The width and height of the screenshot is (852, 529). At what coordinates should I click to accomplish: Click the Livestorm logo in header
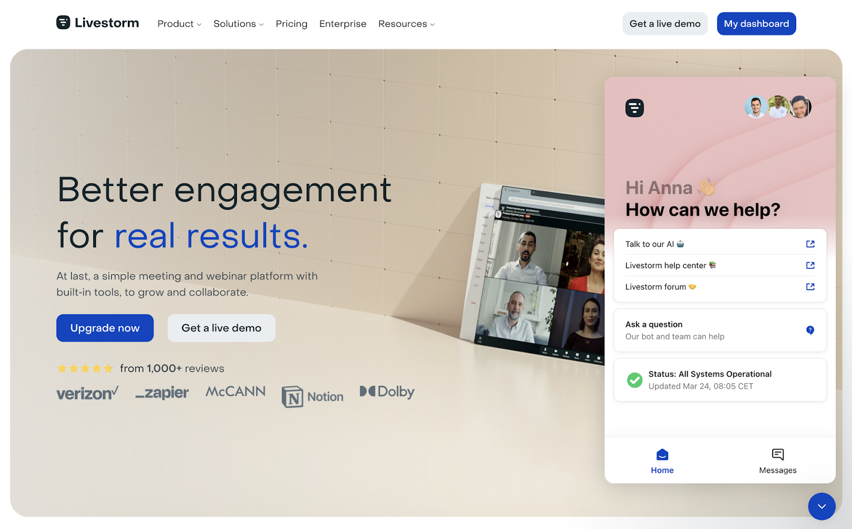pos(97,23)
